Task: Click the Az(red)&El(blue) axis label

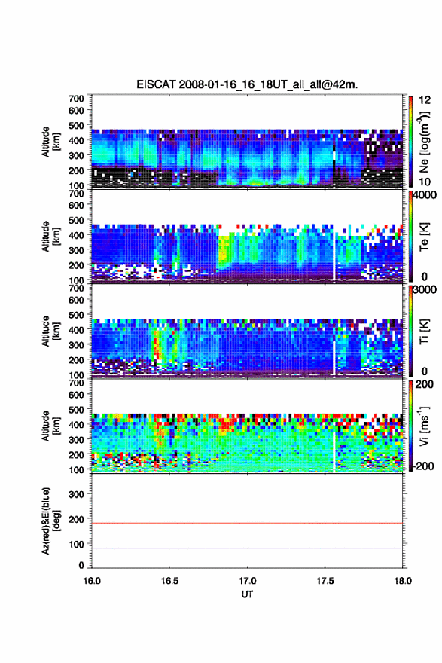Action: coord(50,521)
